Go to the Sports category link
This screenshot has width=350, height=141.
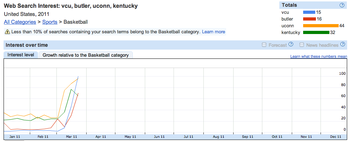tap(50, 22)
